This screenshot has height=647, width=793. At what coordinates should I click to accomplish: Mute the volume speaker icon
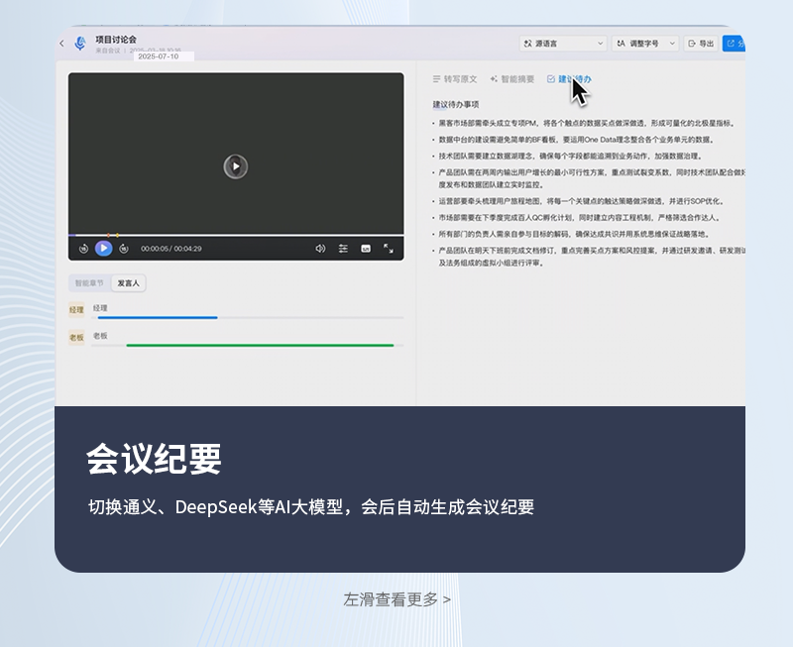(320, 249)
